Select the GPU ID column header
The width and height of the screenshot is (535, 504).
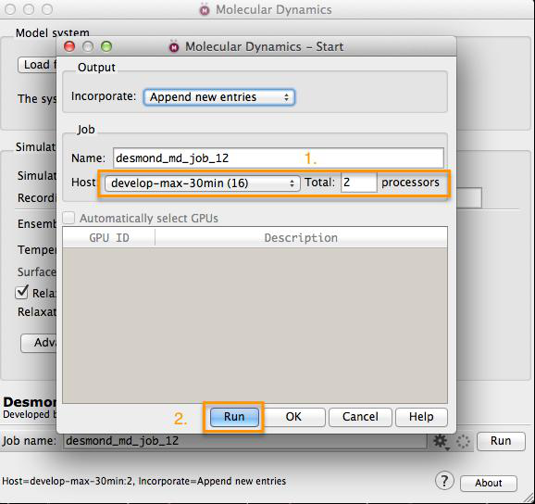click(x=109, y=238)
